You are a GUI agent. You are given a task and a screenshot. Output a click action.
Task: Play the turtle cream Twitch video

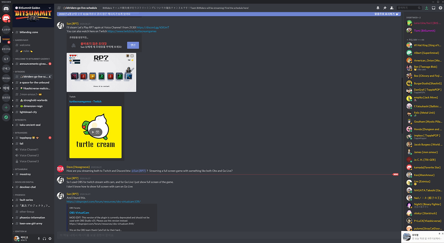point(93,132)
